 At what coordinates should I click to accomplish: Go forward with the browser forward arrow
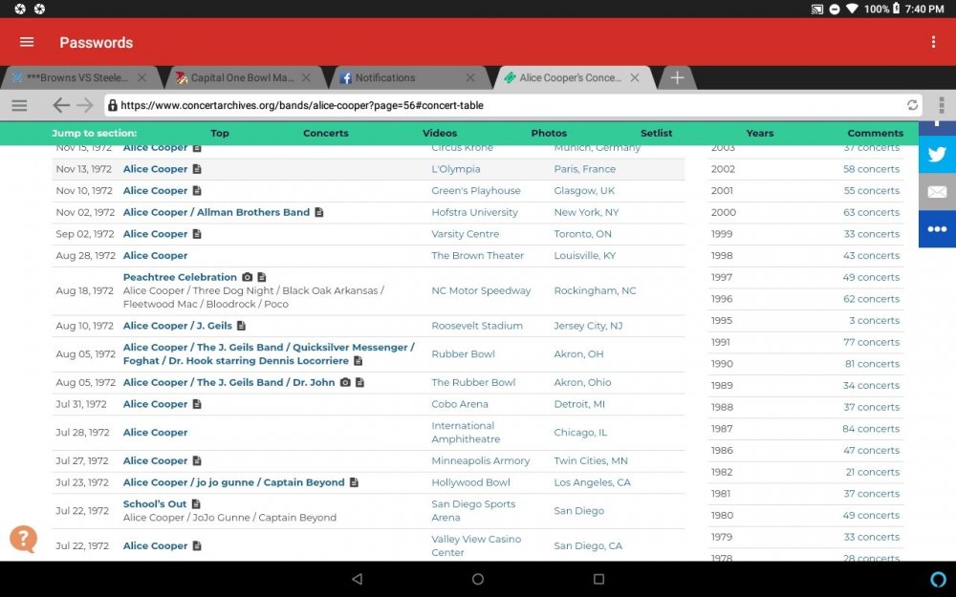(x=85, y=105)
